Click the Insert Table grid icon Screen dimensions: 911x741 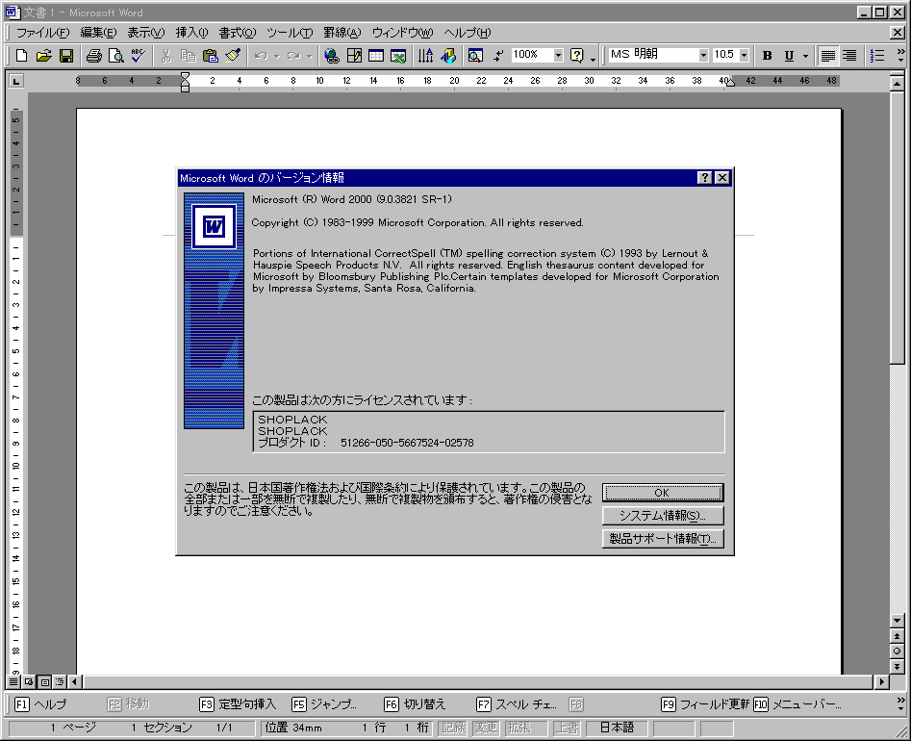376,55
